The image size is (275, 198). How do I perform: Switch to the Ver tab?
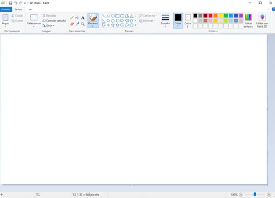click(30, 9)
